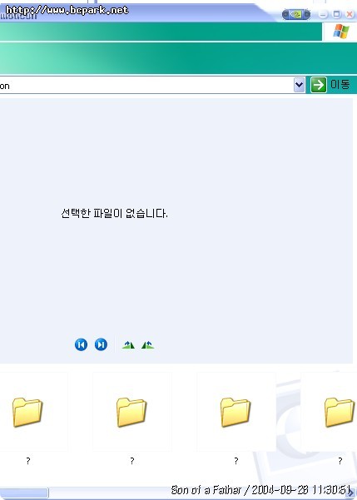The image size is (357, 500).
Task: Rotate the image counterclockwise
Action: click(x=148, y=344)
